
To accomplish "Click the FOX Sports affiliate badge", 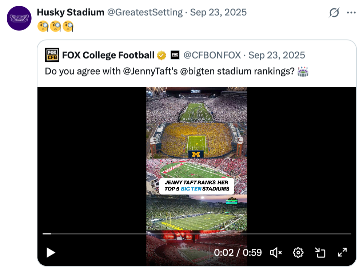I will [x=175, y=55].
